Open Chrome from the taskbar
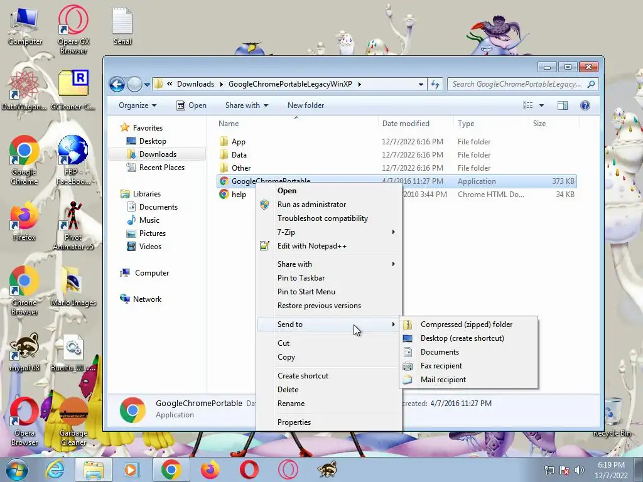The image size is (643, 482). pyautogui.click(x=171, y=469)
